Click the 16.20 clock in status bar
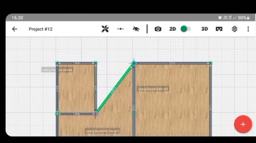The height and width of the screenshot is (143, 256). click(x=17, y=18)
